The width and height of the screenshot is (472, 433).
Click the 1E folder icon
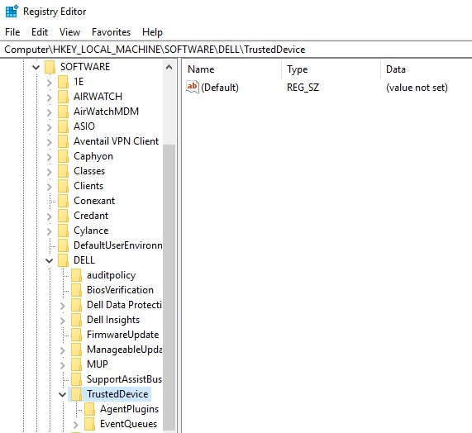pos(63,82)
